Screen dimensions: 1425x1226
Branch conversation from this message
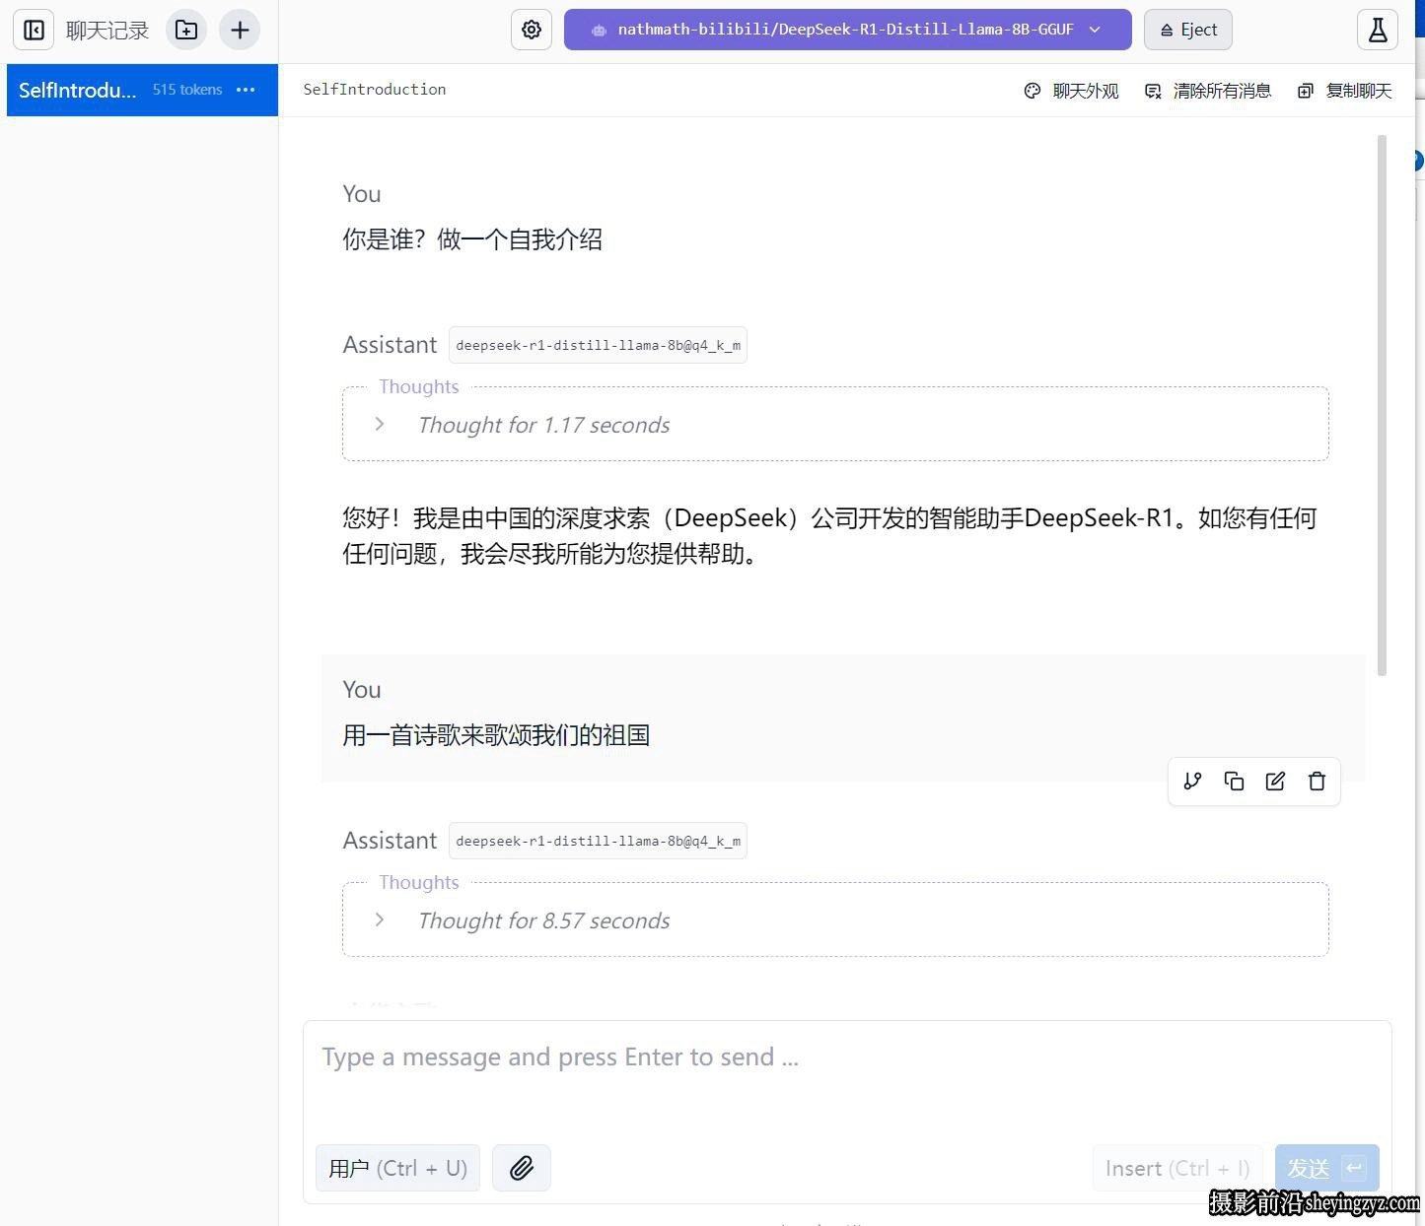point(1192,782)
